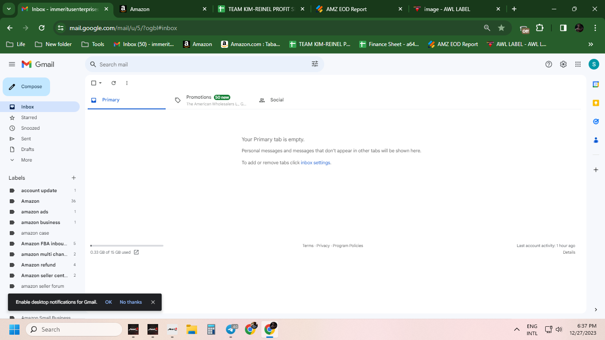Open Gmail support help icon
This screenshot has width=605, height=340.
(549, 64)
